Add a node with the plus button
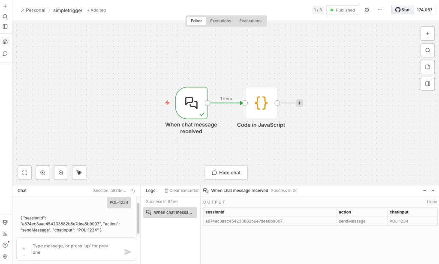 click(427, 33)
